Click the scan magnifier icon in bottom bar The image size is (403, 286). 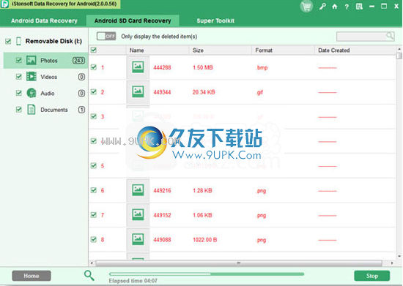(89, 276)
